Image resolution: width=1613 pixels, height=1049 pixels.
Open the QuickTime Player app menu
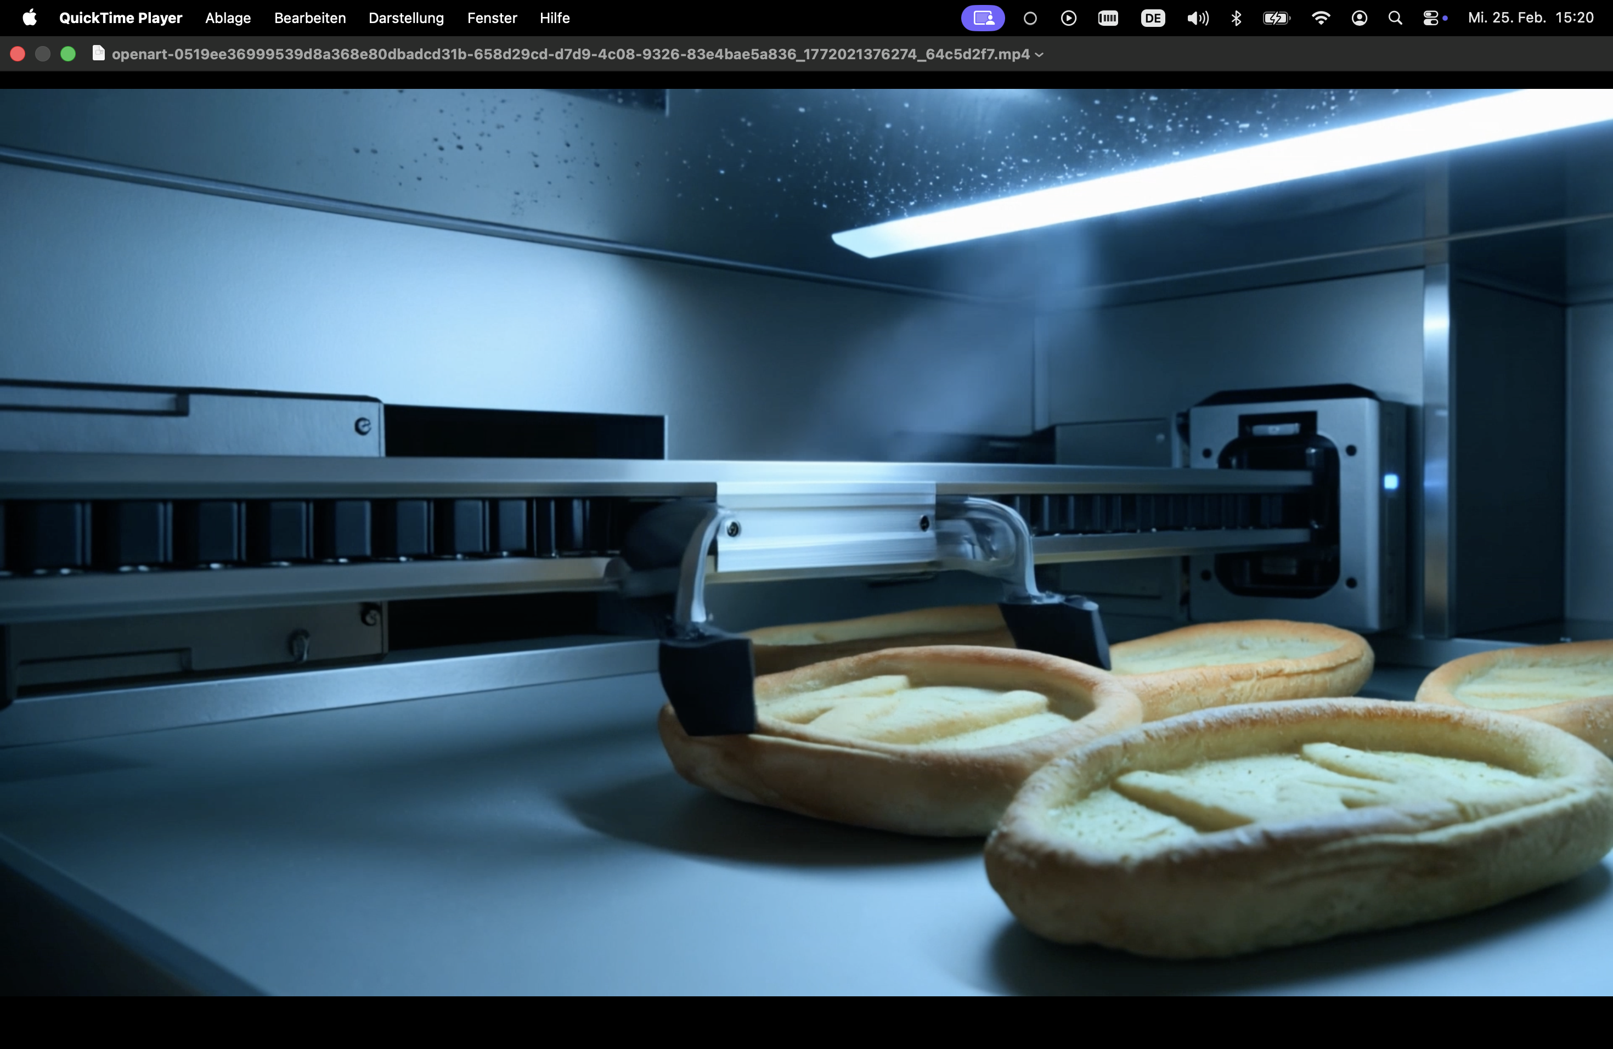pos(121,18)
